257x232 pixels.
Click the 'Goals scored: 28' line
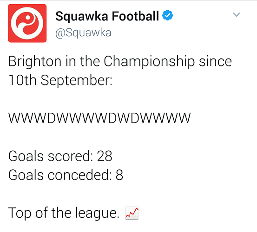point(60,156)
